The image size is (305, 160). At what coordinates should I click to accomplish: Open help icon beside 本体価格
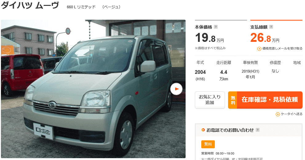pyautogui.click(x=216, y=27)
